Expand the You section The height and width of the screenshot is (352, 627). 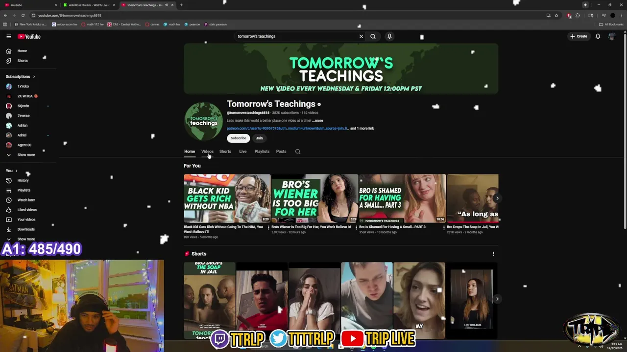11,171
